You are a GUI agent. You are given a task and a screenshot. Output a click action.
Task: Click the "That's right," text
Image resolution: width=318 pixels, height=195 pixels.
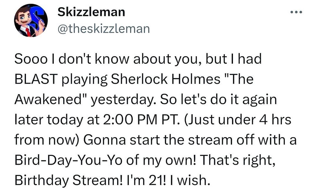click(x=238, y=160)
